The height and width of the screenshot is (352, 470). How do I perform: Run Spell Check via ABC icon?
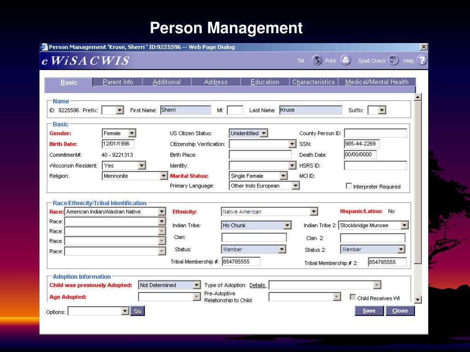pos(394,60)
